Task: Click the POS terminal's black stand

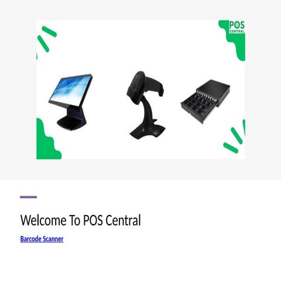Action: tap(72, 119)
